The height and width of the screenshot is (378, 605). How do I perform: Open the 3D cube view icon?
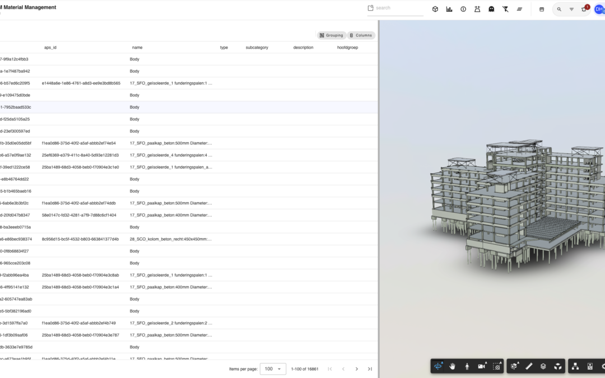click(x=435, y=10)
